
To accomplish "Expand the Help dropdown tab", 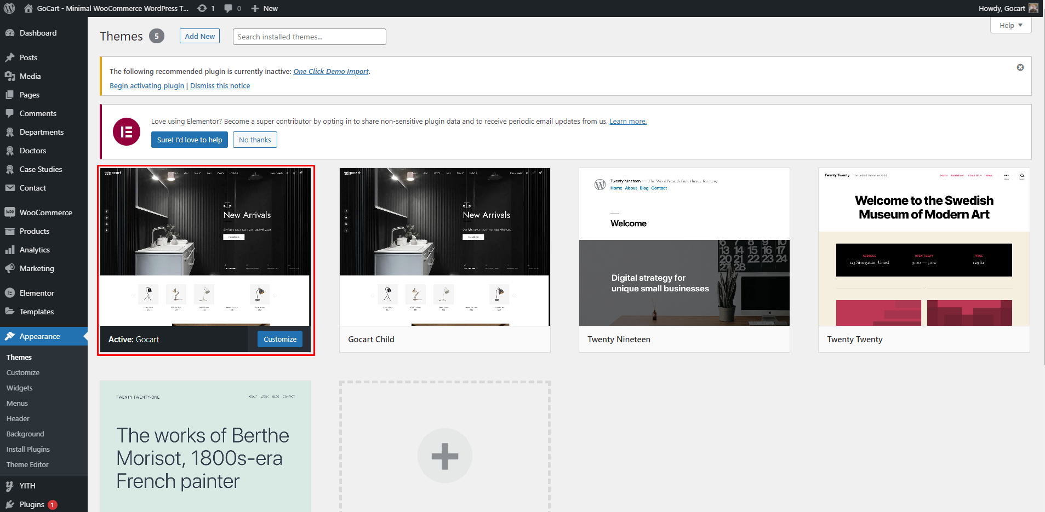I will click(x=1011, y=25).
